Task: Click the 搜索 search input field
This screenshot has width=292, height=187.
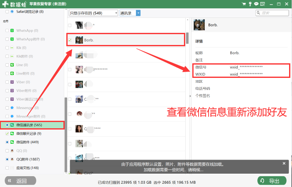Action: 272,13
